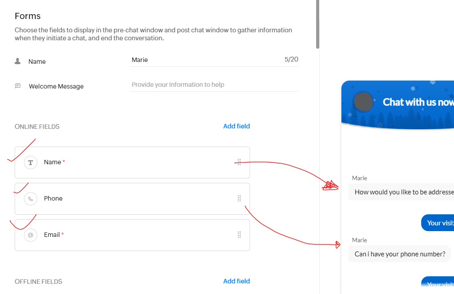The height and width of the screenshot is (294, 454).
Task: Click the 'Welcome Message' label
Action: (56, 86)
